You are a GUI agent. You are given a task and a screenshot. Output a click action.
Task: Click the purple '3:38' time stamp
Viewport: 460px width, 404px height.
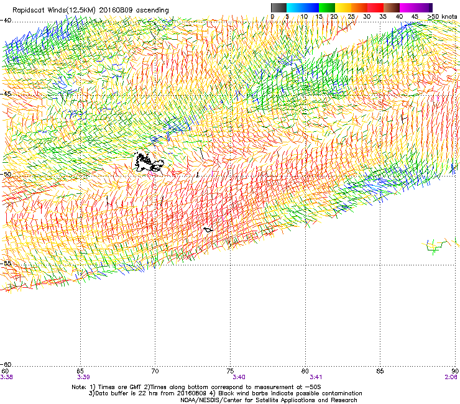point(6,377)
